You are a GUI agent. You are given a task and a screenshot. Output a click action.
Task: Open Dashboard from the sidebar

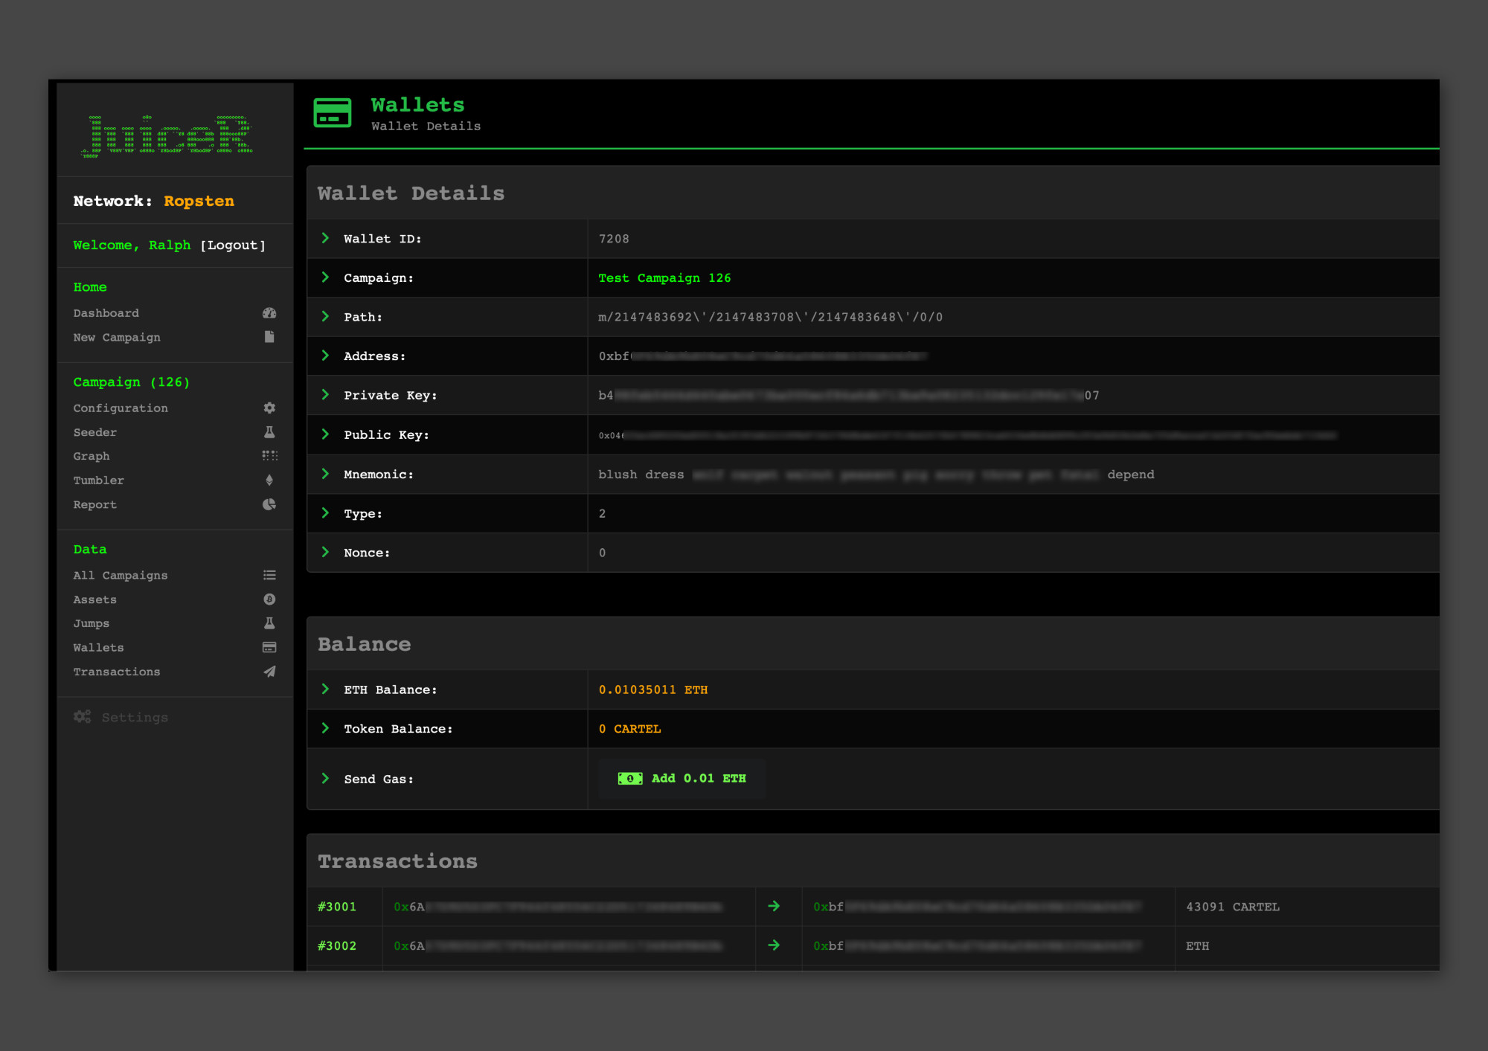click(x=106, y=313)
